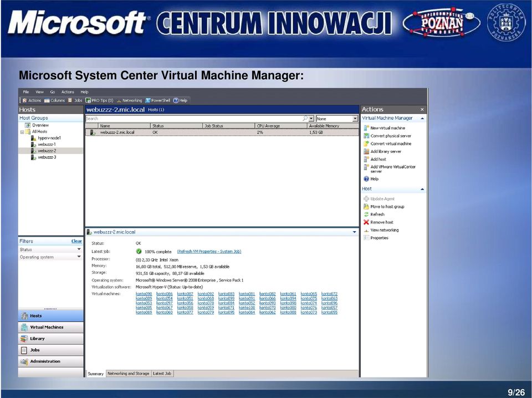Viewport: 532px width, 398px height.
Task: Collapse Virtual Machine Manager actions section
Action: pos(422,119)
